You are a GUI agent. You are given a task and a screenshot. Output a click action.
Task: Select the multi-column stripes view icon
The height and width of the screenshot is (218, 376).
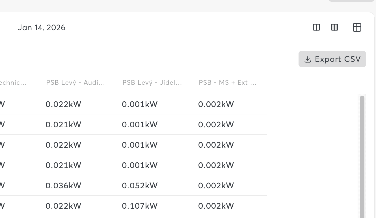coord(334,27)
